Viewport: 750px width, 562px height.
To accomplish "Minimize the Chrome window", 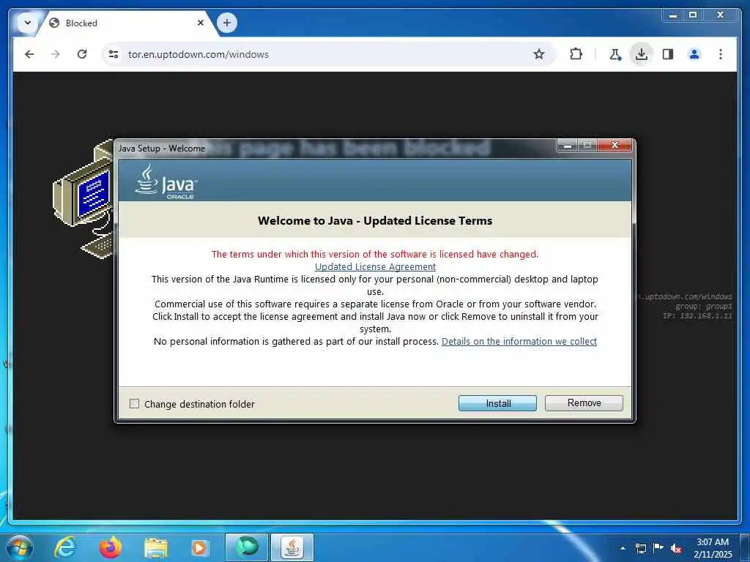I will (x=672, y=15).
